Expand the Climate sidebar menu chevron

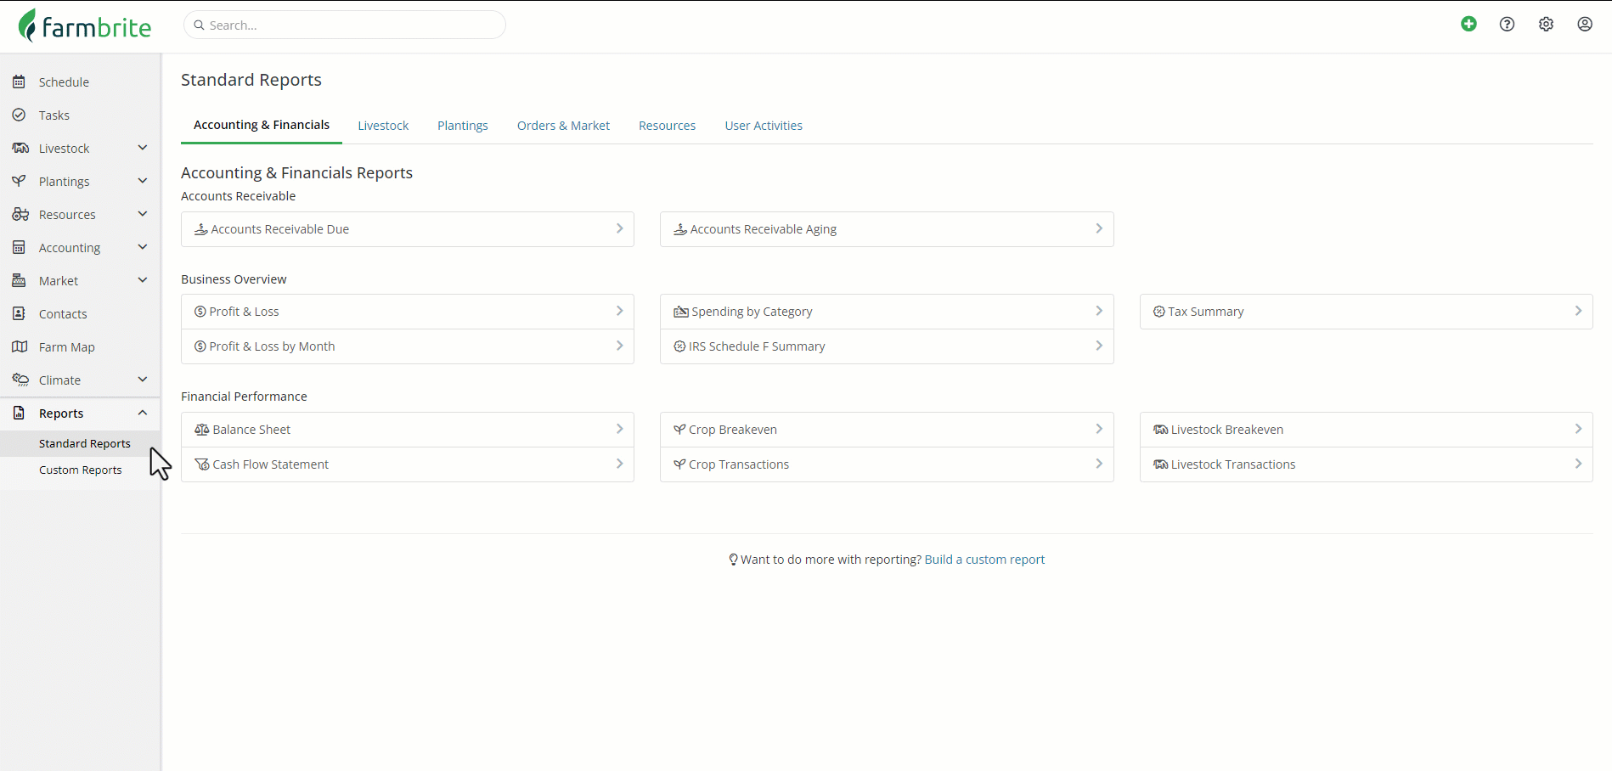pos(143,380)
